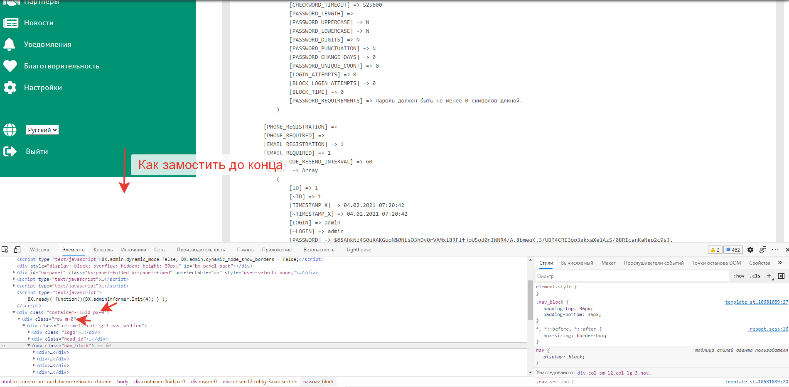The width and height of the screenshot is (789, 387).
Task: Expand the div class="logo" node
Action: pos(29,332)
